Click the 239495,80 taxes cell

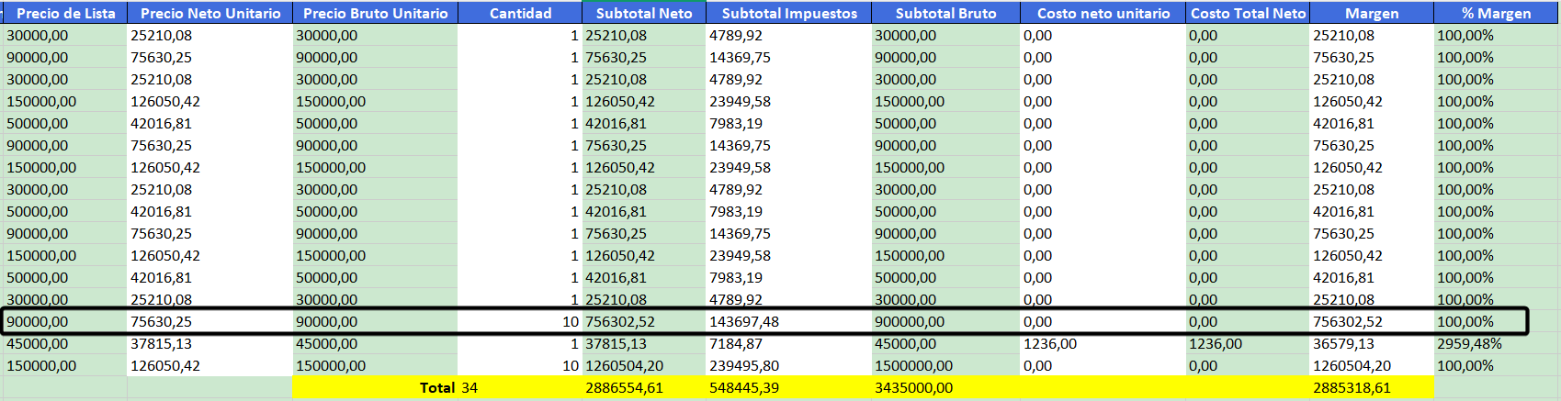click(789, 366)
